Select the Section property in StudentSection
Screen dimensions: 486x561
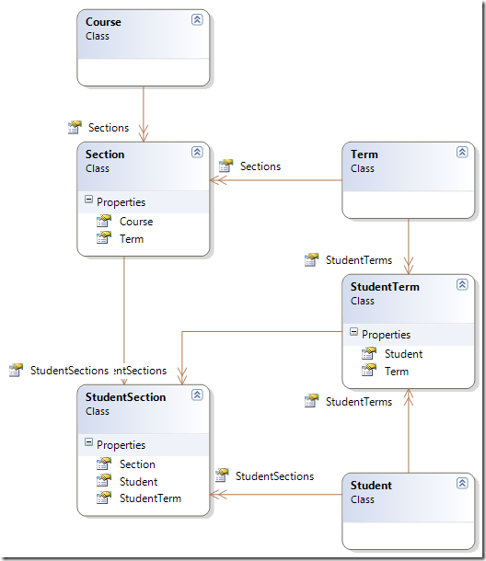click(137, 464)
